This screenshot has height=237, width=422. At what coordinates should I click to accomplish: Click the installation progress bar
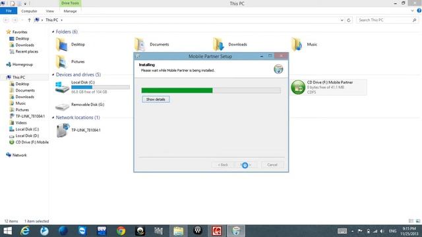211,91
